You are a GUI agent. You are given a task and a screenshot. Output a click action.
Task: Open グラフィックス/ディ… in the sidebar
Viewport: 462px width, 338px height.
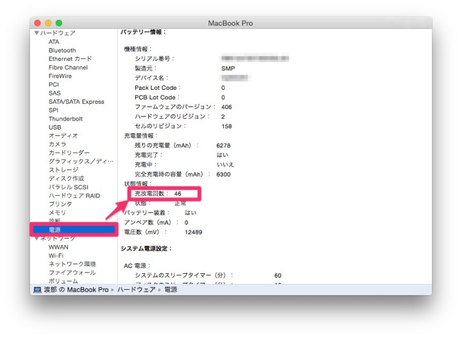pos(81,162)
